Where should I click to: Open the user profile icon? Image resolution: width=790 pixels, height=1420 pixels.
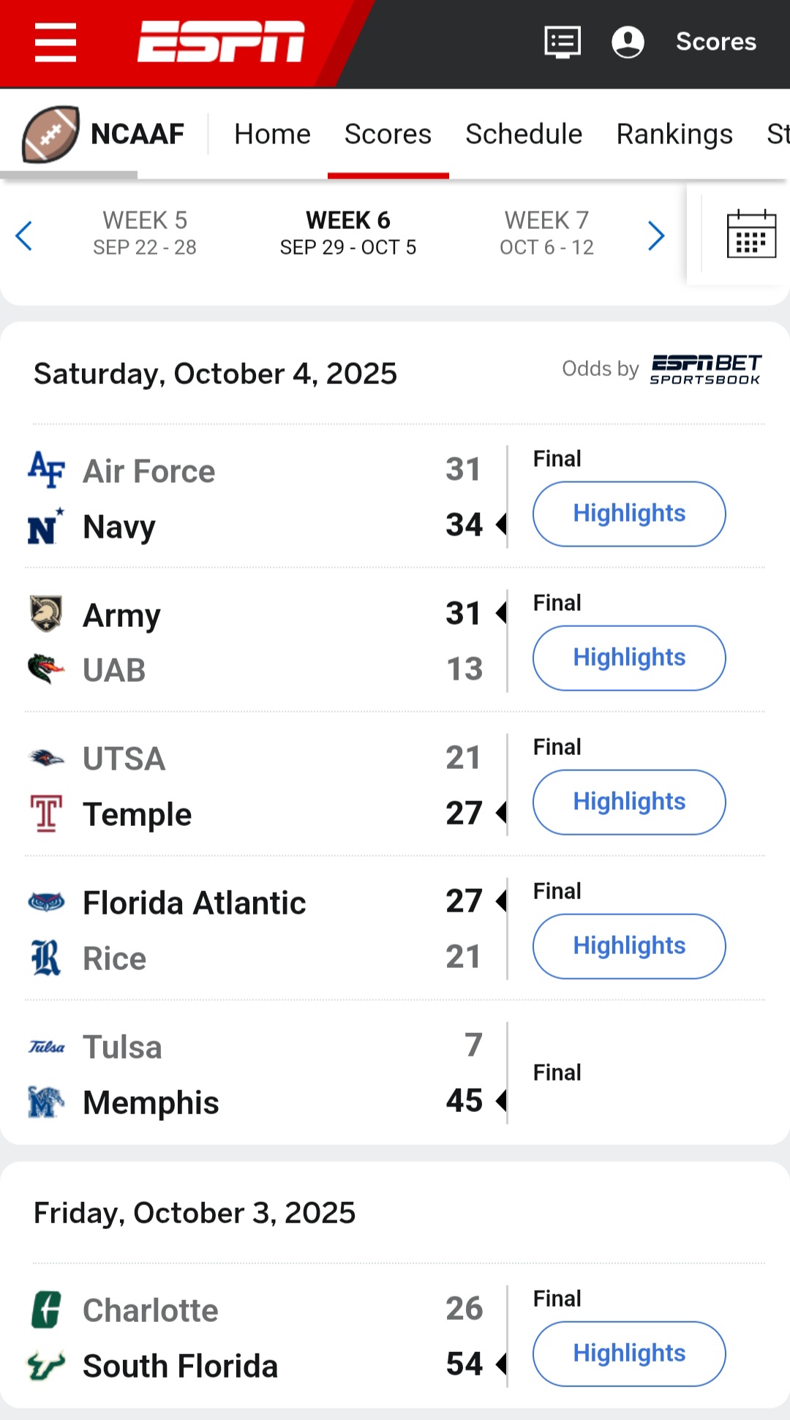pyautogui.click(x=628, y=42)
